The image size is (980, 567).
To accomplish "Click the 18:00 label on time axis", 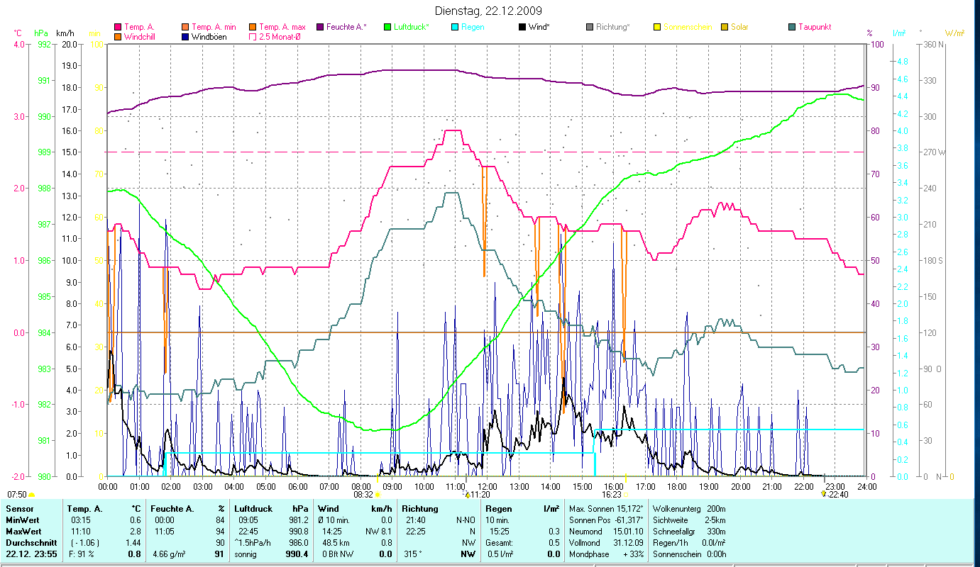I will coord(677,486).
